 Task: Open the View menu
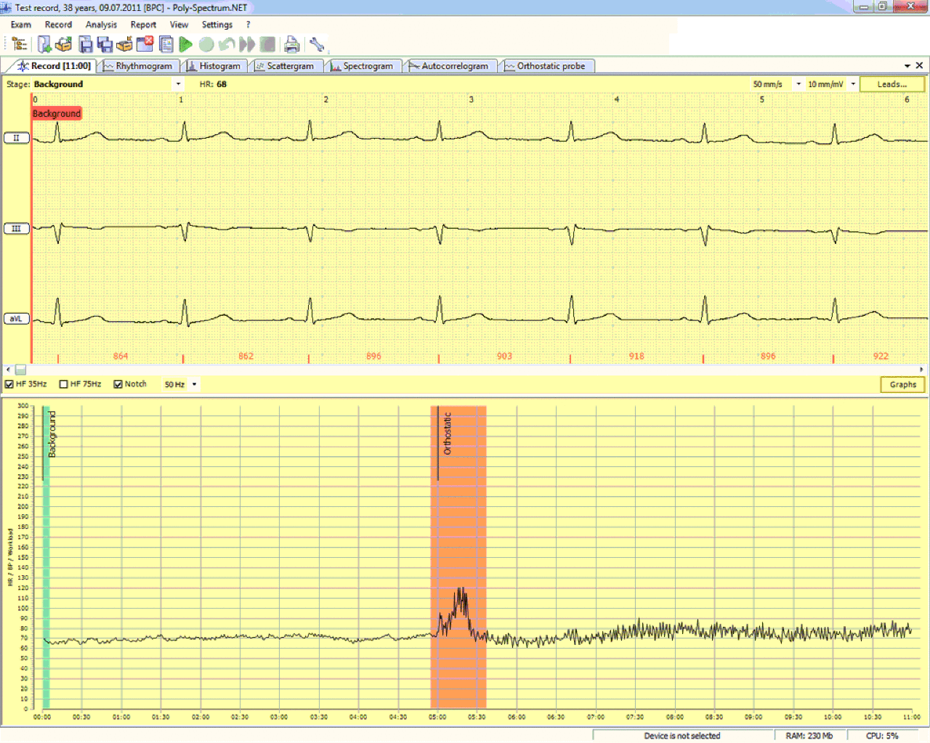click(179, 25)
